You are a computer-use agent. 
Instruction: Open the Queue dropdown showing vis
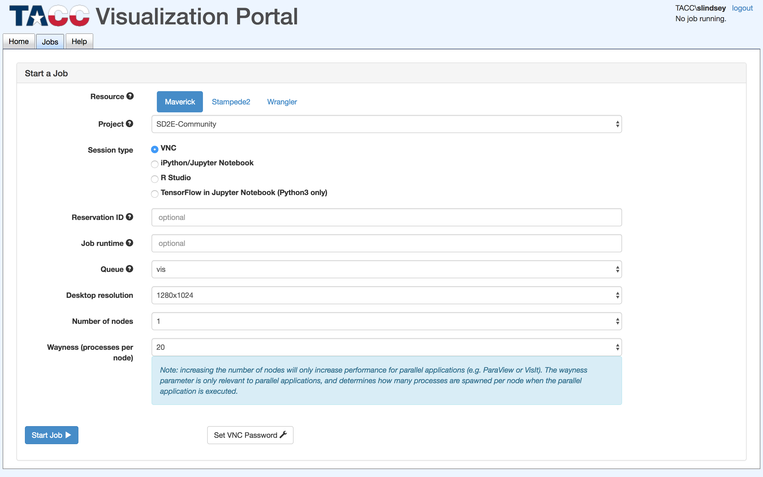[387, 269]
